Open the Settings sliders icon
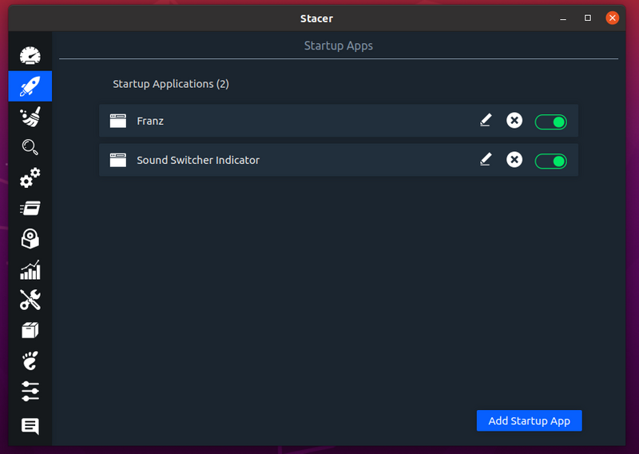Screen dimensions: 639x454 click(x=30, y=391)
